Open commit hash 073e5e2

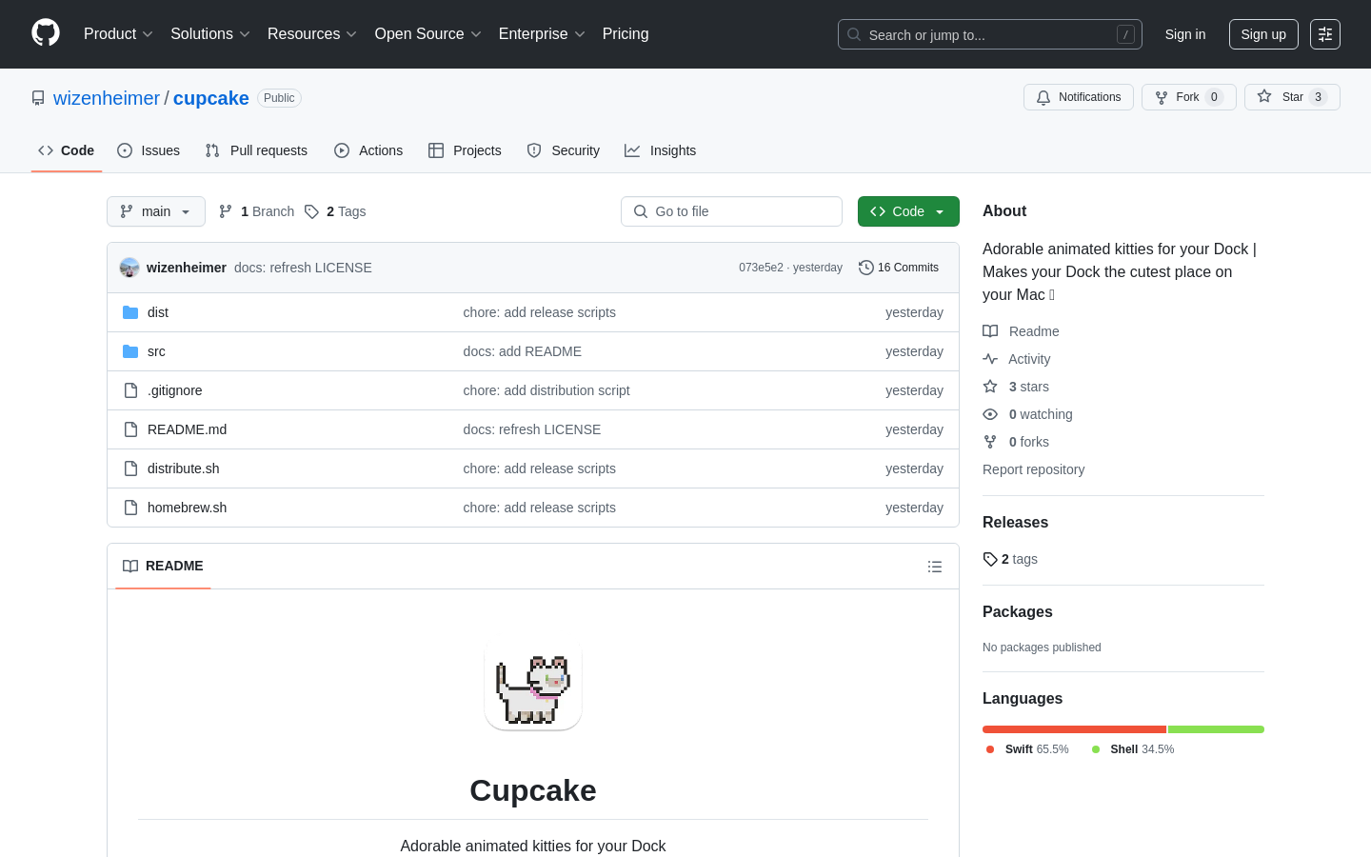[761, 268]
